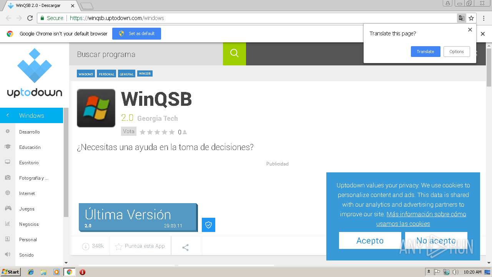Click the Educación graduation cap icon

tap(8, 147)
